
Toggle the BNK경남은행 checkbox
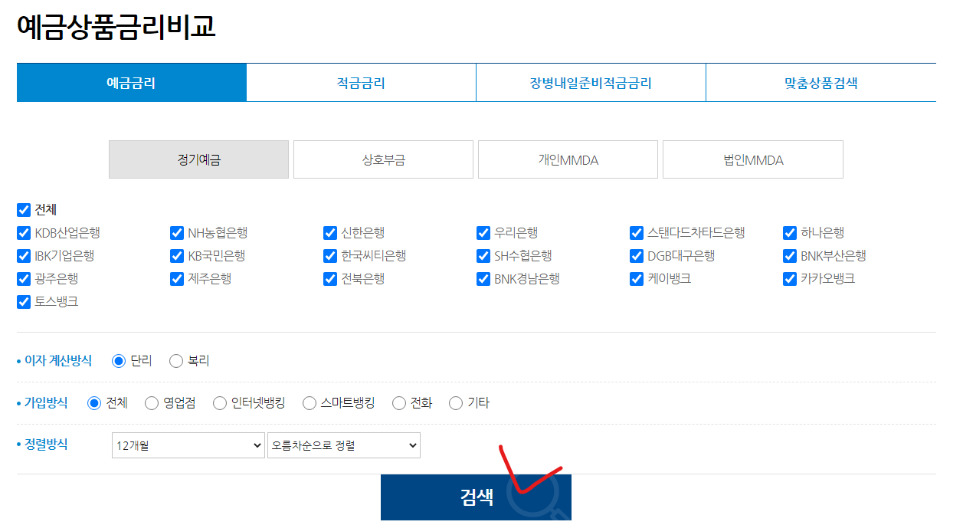pos(483,279)
